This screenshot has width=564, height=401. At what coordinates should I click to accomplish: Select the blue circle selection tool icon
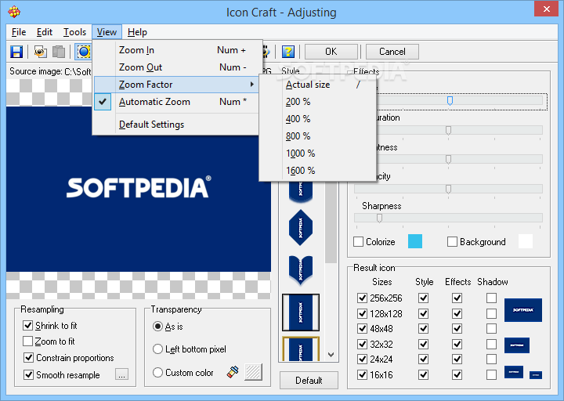point(84,52)
